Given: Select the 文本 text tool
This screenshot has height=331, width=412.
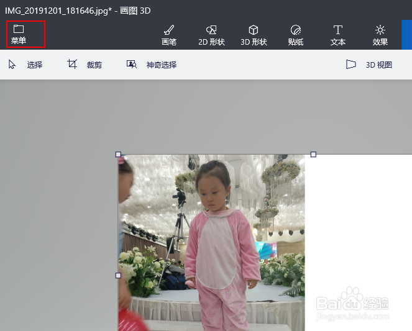Looking at the screenshot, I should pyautogui.click(x=338, y=35).
